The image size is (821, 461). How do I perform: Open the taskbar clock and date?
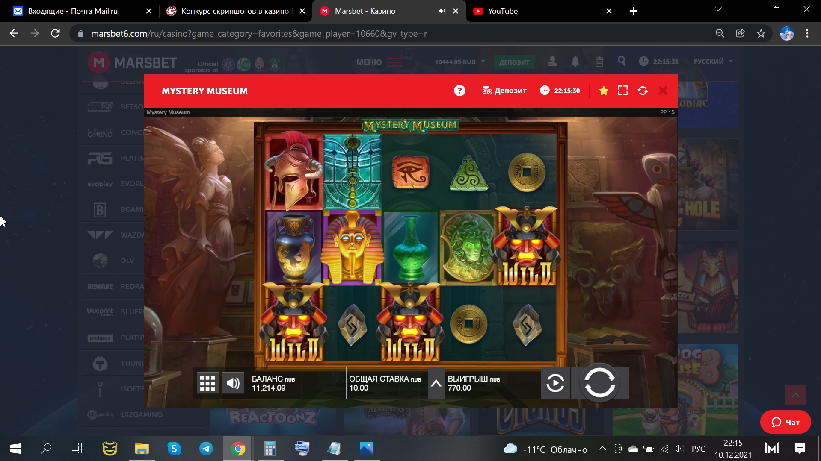click(733, 449)
